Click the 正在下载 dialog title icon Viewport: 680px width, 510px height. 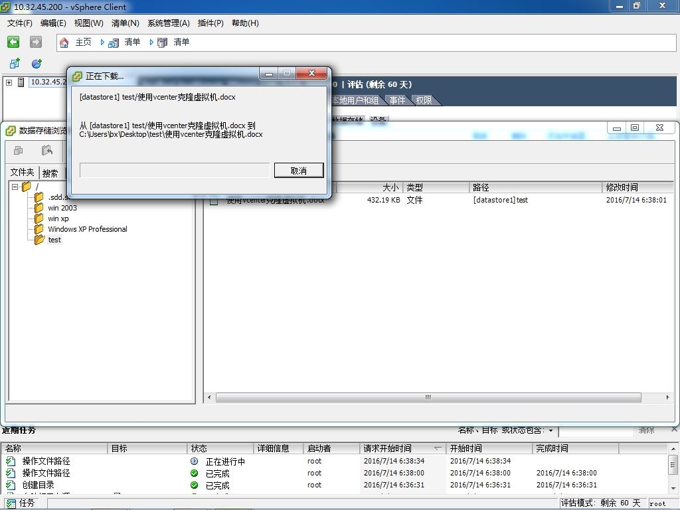(77, 76)
